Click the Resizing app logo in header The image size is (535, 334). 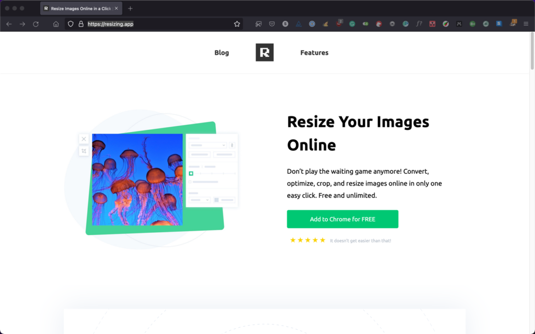tap(264, 53)
